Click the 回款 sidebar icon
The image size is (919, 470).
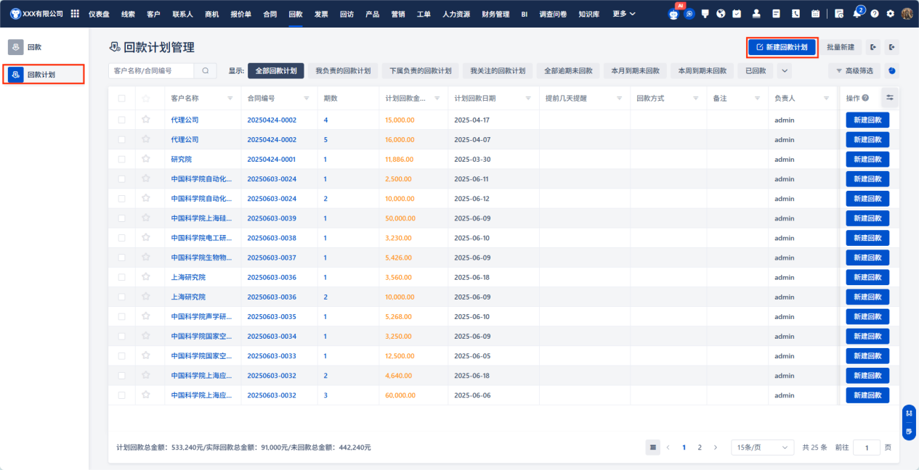coord(16,47)
